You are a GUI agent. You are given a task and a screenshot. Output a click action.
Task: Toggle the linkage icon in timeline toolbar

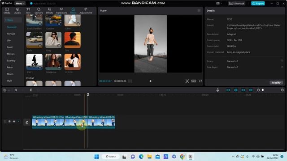[243, 90]
